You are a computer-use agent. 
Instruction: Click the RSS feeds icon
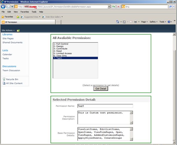point(124,22)
